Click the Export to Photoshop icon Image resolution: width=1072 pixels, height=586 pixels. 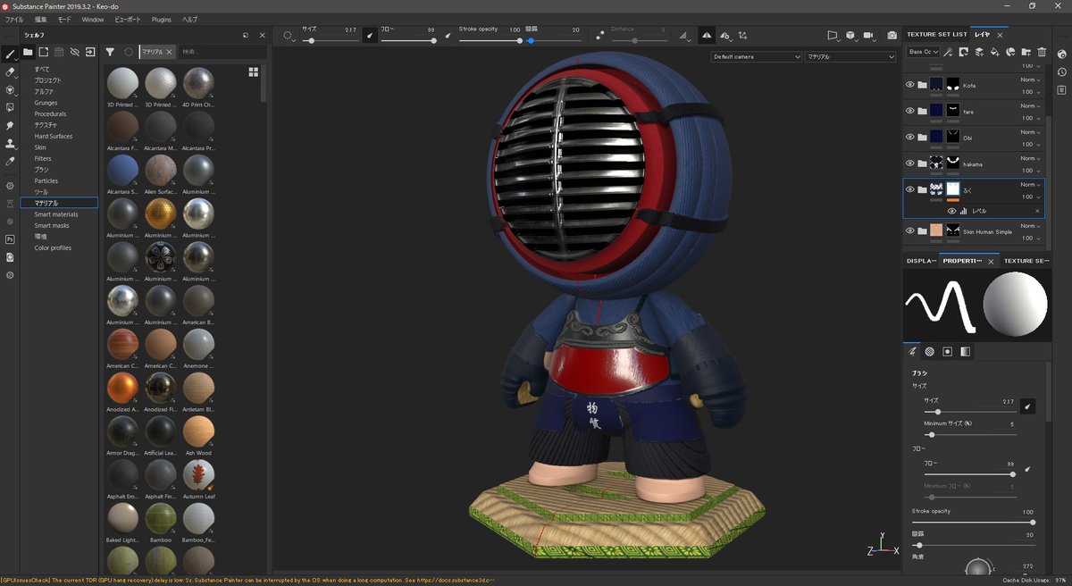(10, 239)
